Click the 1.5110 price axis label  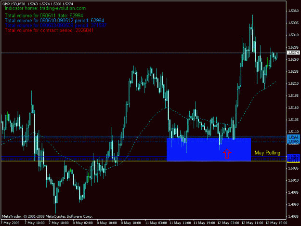pos(293,132)
